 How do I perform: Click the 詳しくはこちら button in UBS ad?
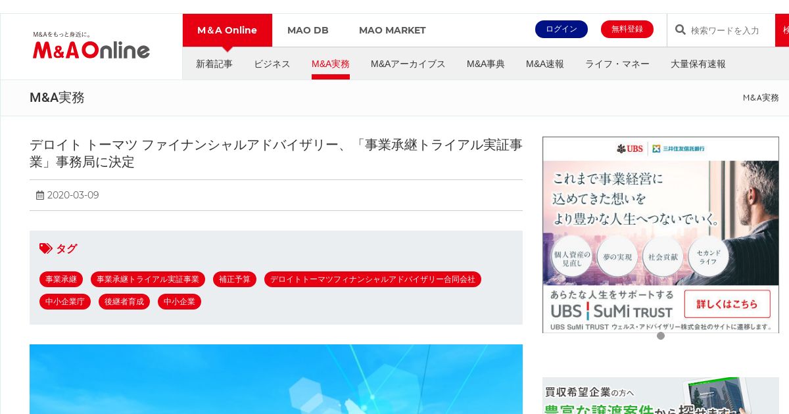(x=727, y=304)
